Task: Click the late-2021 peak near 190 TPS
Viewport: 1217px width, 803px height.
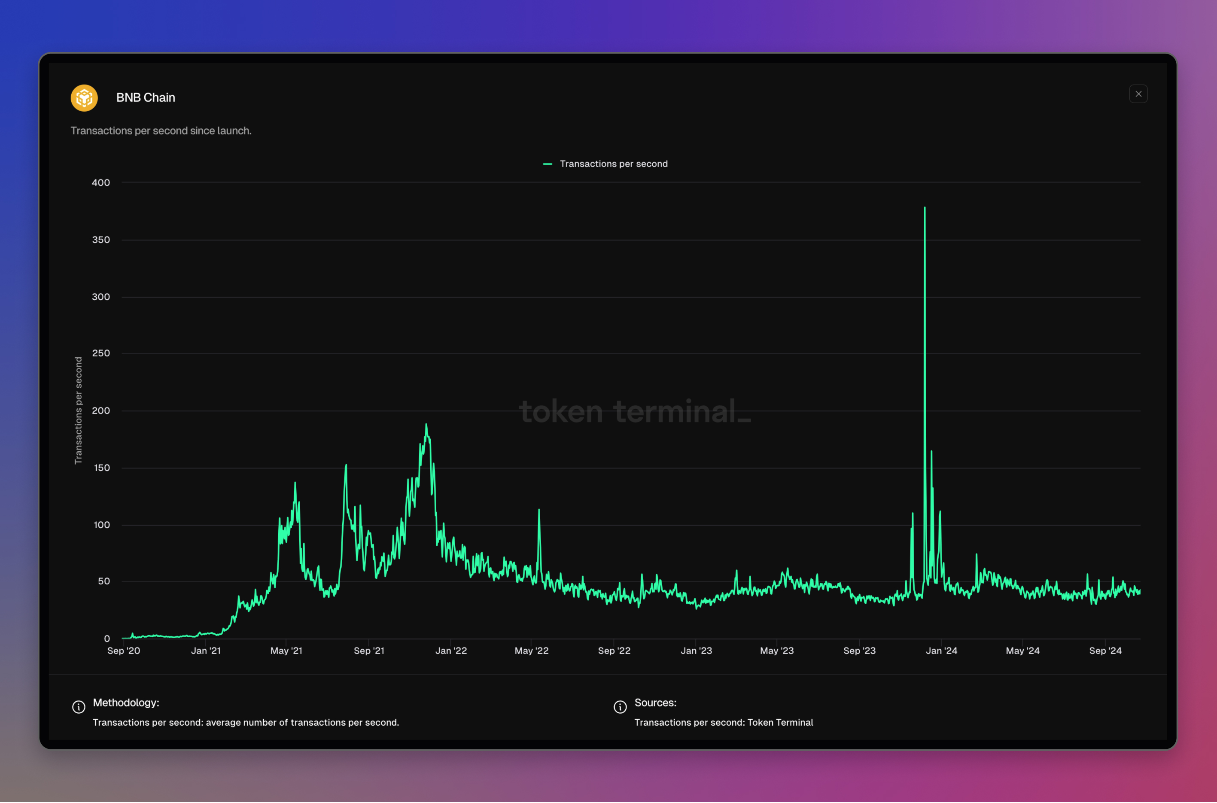Action: click(426, 425)
